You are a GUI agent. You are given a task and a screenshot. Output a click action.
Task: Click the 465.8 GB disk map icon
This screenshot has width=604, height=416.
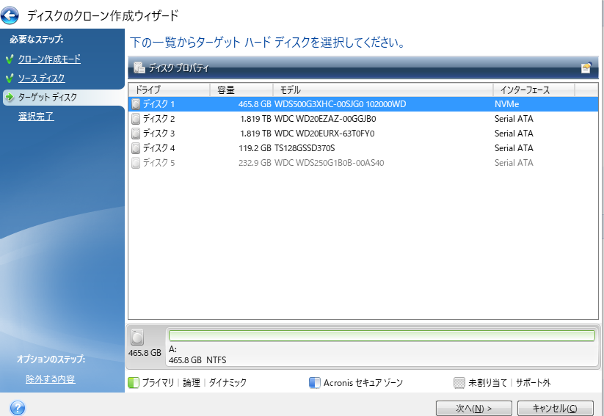pyautogui.click(x=137, y=337)
